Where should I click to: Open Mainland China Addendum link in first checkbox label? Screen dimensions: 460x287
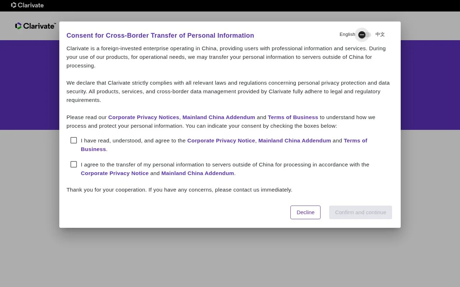295,141
